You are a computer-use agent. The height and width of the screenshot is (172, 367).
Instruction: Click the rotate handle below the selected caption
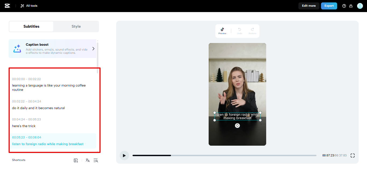(x=237, y=125)
